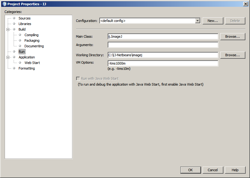The image size is (250, 178).
Task: Open the Formatting category
Action: click(x=27, y=68)
